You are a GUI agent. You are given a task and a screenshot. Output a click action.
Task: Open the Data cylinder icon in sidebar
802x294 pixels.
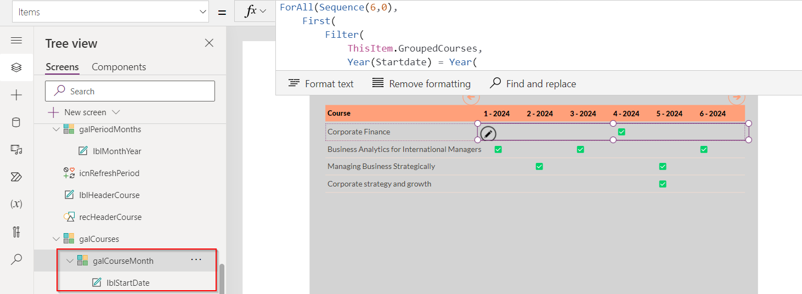point(16,122)
